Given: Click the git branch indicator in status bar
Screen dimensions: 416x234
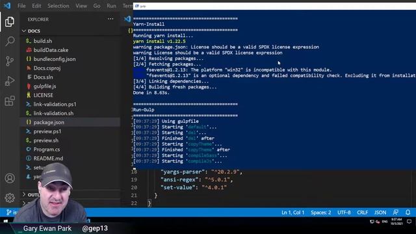Looking at the screenshot, I should coord(11,213).
